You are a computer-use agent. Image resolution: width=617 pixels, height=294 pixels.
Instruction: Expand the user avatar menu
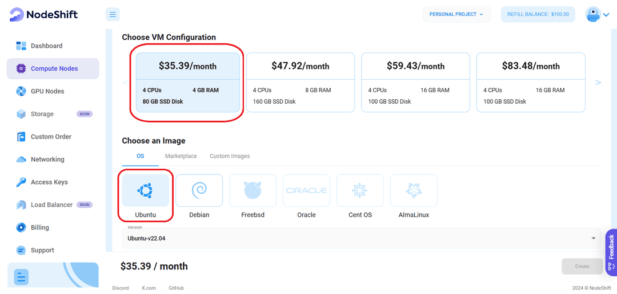[x=597, y=15]
